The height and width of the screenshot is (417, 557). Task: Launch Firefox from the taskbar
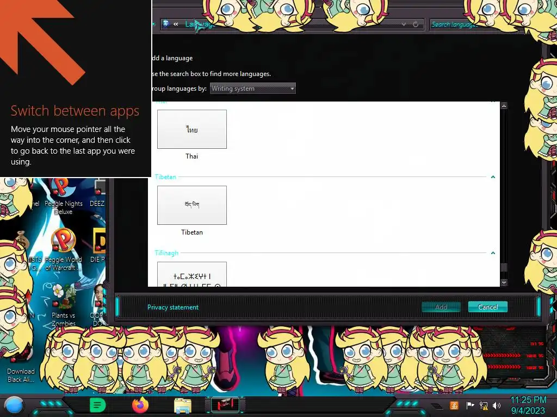coord(140,405)
